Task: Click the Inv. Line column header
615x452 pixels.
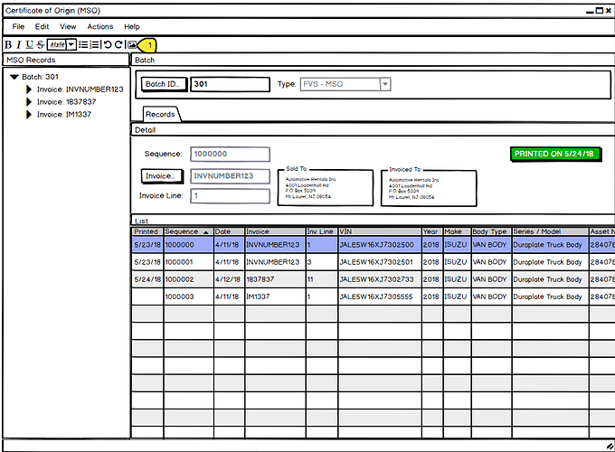Action: coord(322,231)
